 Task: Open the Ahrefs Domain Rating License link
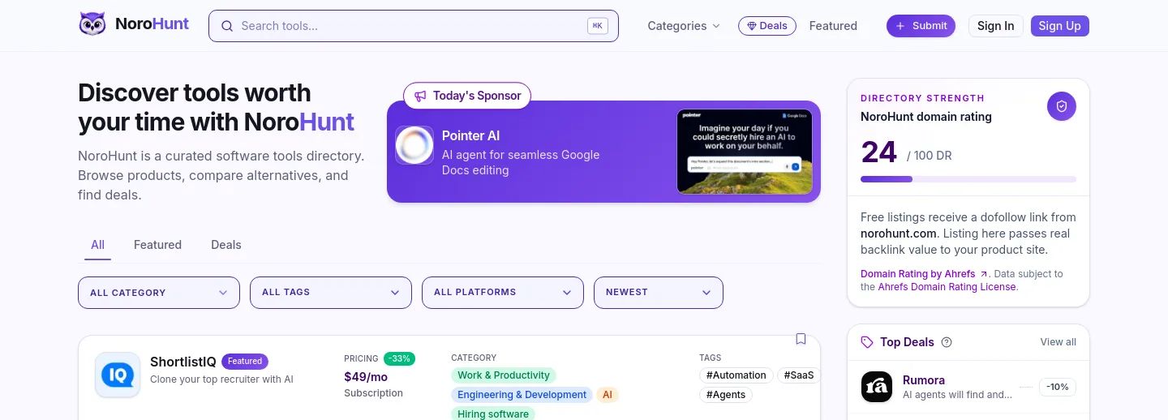[947, 287]
